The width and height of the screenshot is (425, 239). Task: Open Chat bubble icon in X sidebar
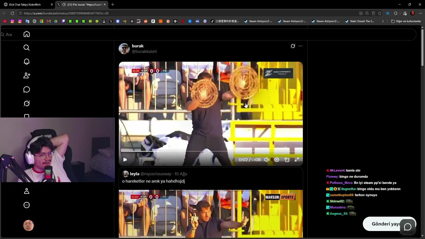pyautogui.click(x=27, y=90)
